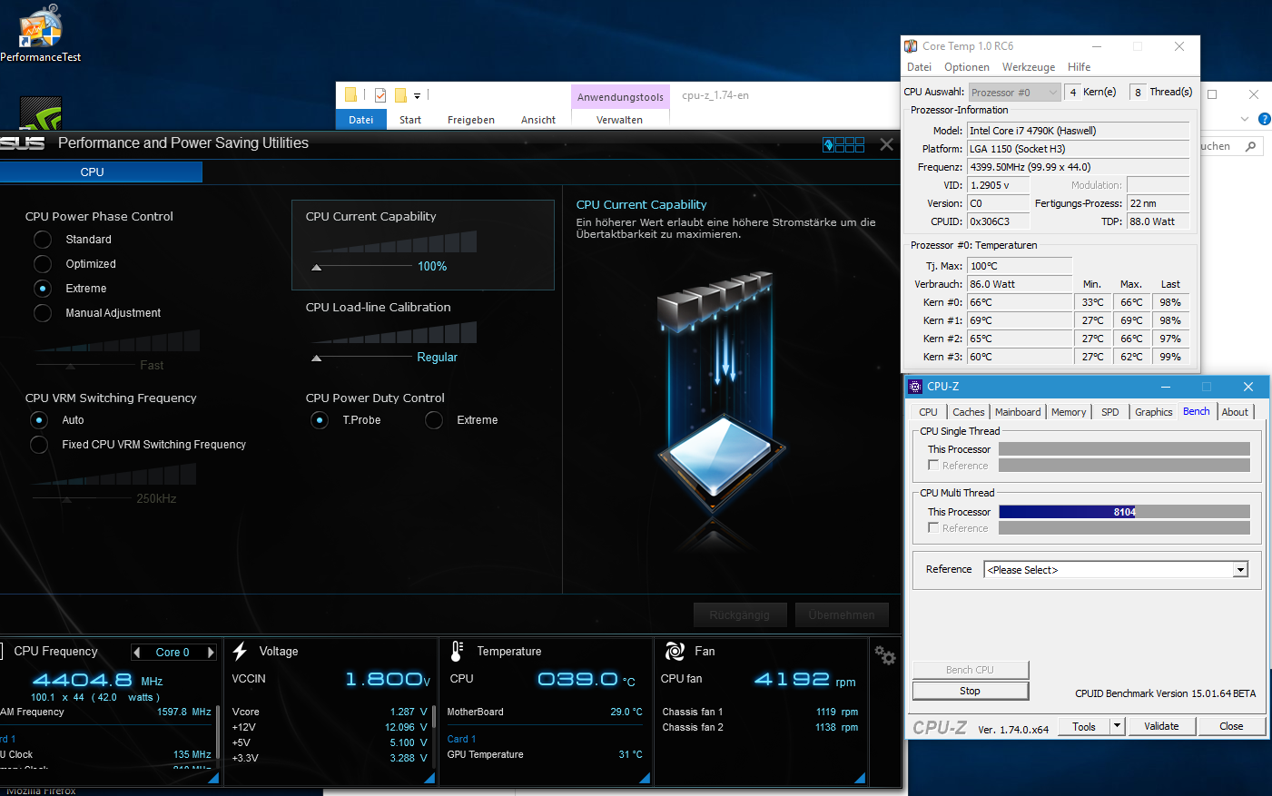The image size is (1272, 796).
Task: Close the ASUS Performance and Power Saving window
Action: [887, 144]
